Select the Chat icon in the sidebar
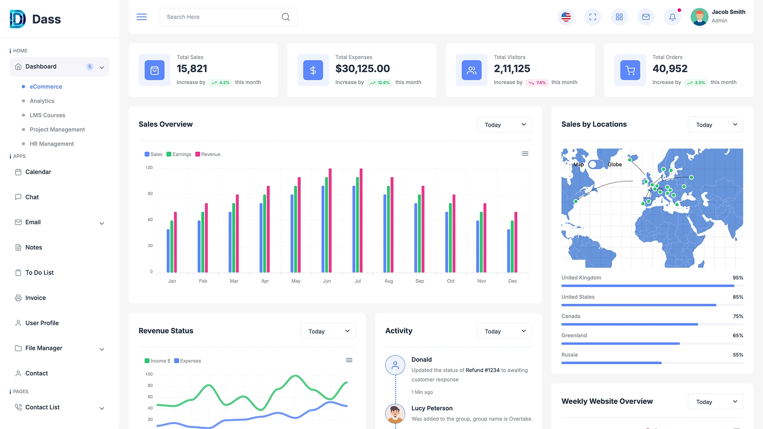The image size is (763, 429). [x=32, y=197]
